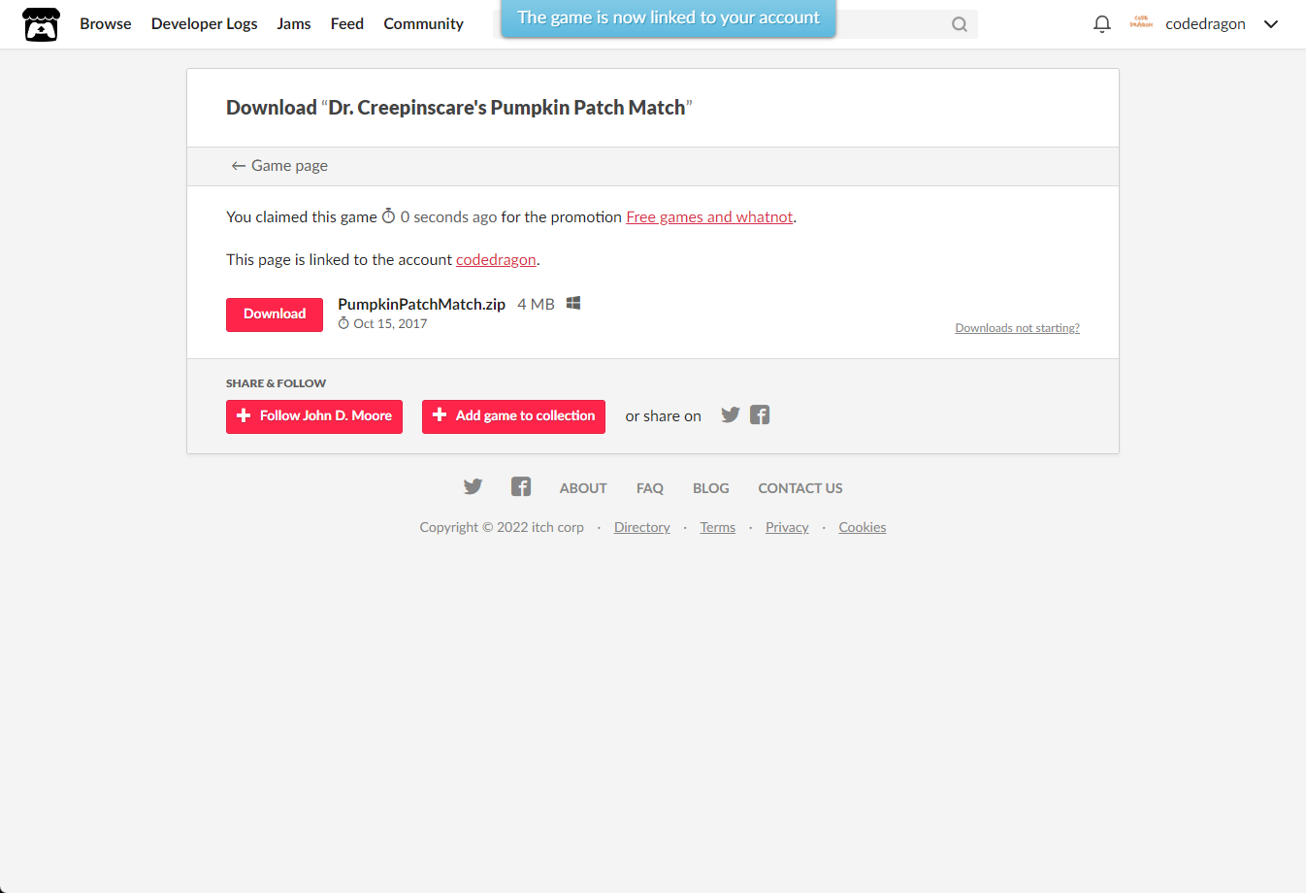Open the Jams section
This screenshot has width=1306, height=893.
[294, 24]
